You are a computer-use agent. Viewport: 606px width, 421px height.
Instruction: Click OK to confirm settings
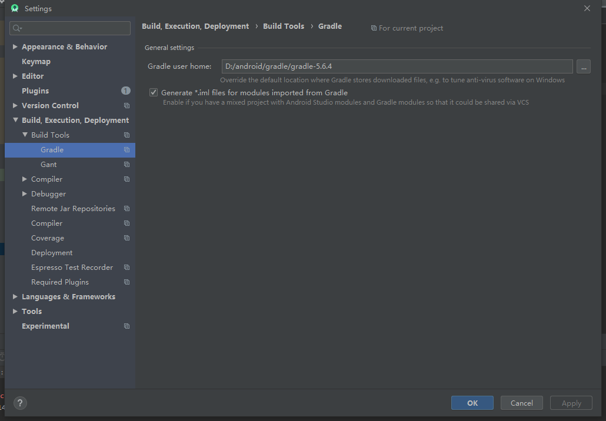click(472, 403)
